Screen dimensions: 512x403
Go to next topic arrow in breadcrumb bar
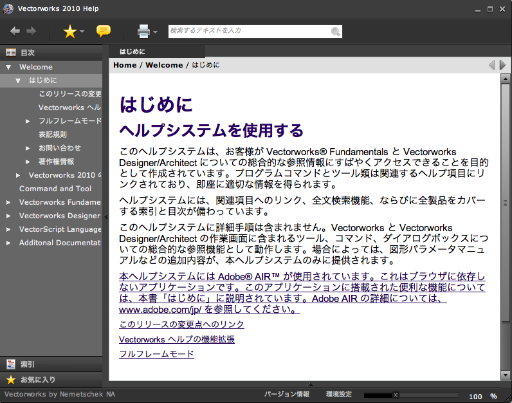[x=503, y=65]
